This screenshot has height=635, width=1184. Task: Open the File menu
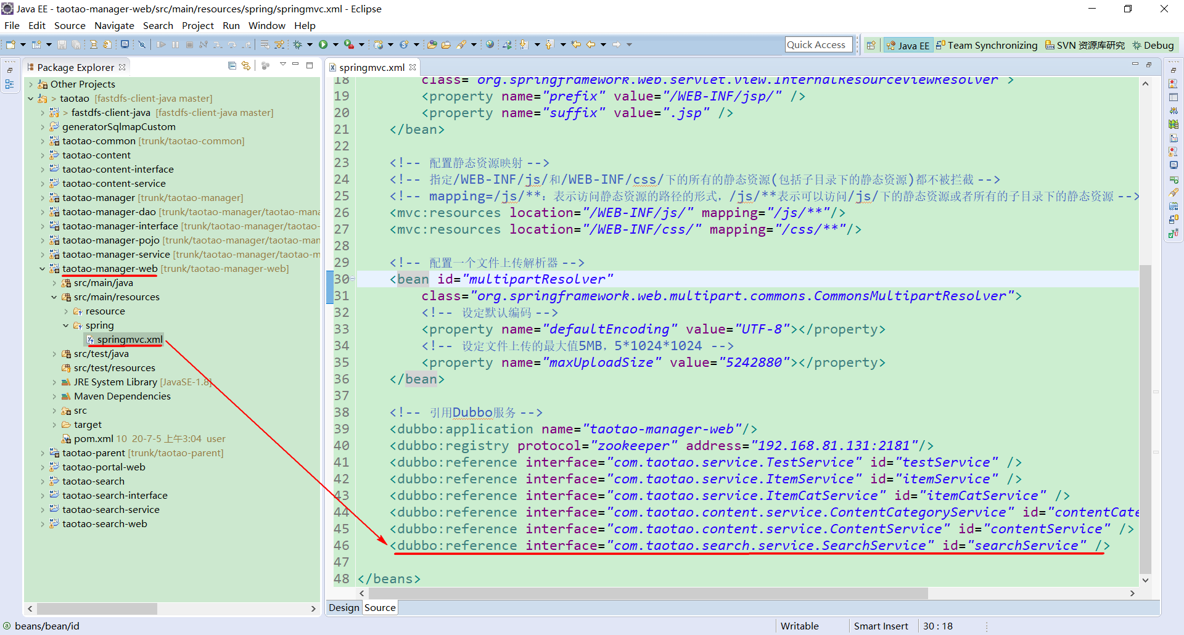pyautogui.click(x=12, y=25)
